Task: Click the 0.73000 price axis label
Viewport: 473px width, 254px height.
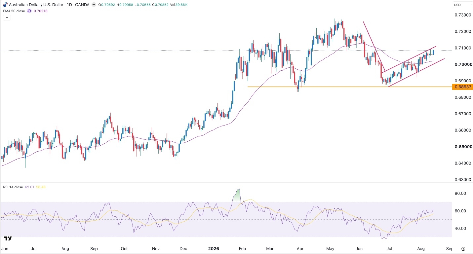Action: pyautogui.click(x=462, y=15)
